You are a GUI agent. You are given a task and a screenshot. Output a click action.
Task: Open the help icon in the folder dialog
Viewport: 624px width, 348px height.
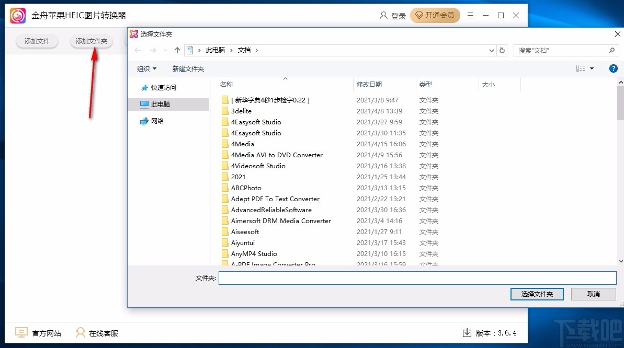click(613, 68)
